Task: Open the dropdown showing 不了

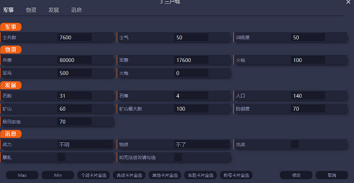Action: 202,144
